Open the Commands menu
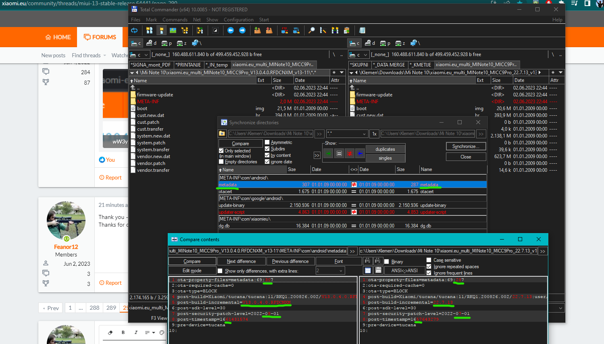This screenshot has height=344, width=604. coord(175,20)
